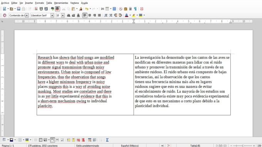Click the Export as PDF icon

point(36,9)
